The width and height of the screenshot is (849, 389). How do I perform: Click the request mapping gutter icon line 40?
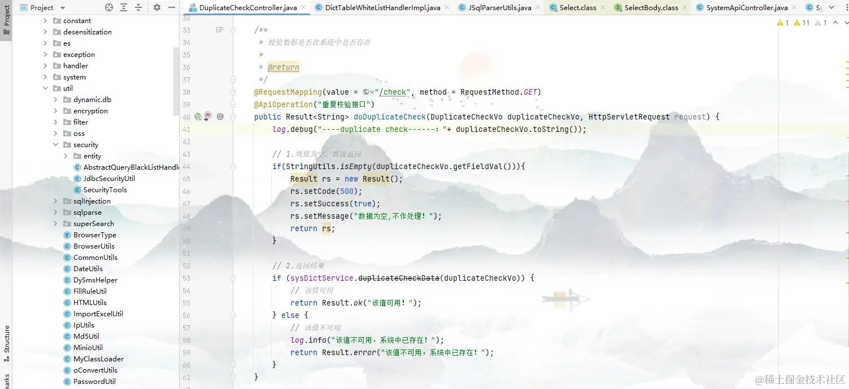[x=207, y=116]
